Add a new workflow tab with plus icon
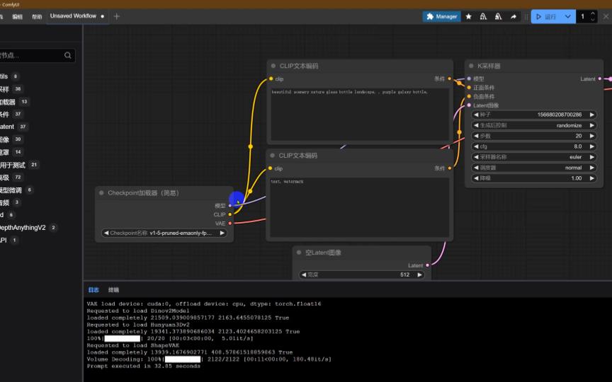 [117, 16]
